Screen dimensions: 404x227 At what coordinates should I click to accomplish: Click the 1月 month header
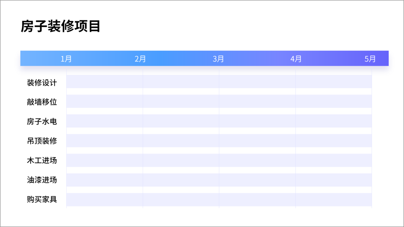pos(66,59)
